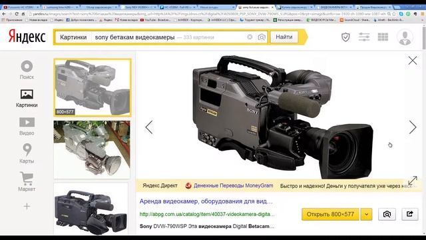Open the size options dropdown next to Открыть
Viewport: 426px width, 240px height.
click(366, 214)
